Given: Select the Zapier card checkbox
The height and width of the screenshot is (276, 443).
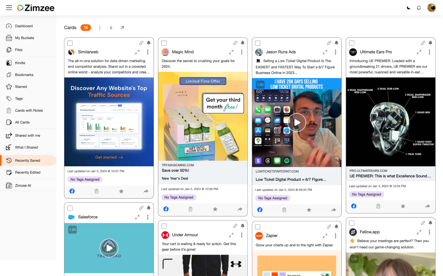Looking at the screenshot, I should tap(258, 227).
